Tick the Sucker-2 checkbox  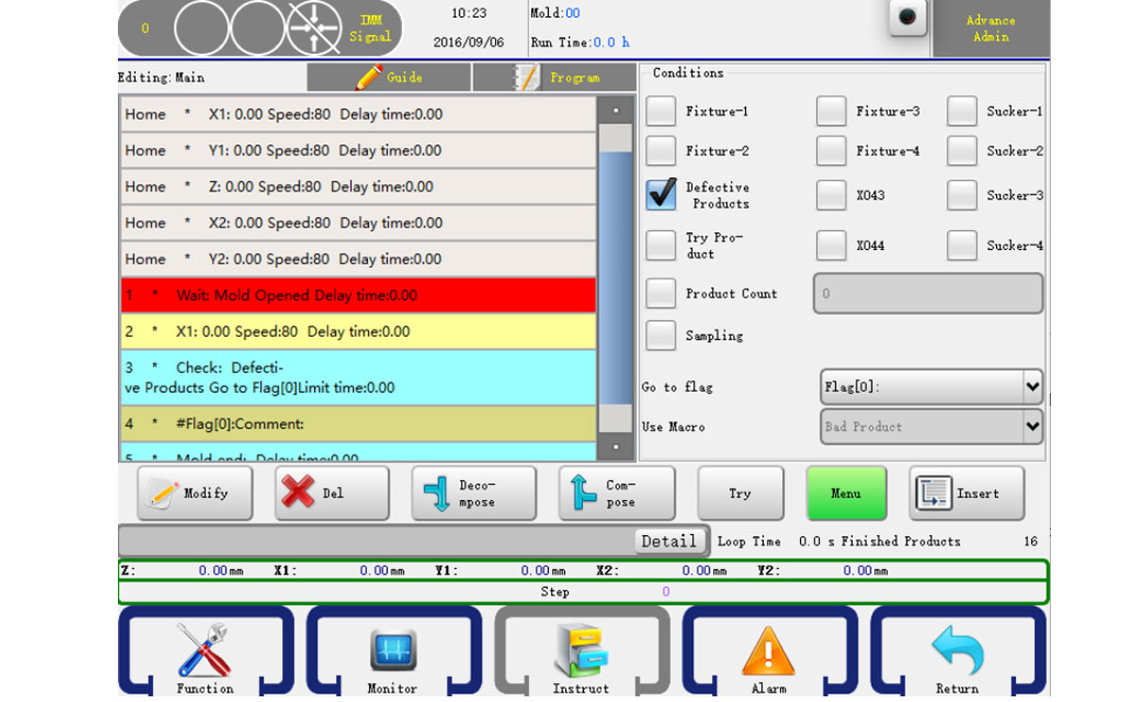tap(962, 151)
